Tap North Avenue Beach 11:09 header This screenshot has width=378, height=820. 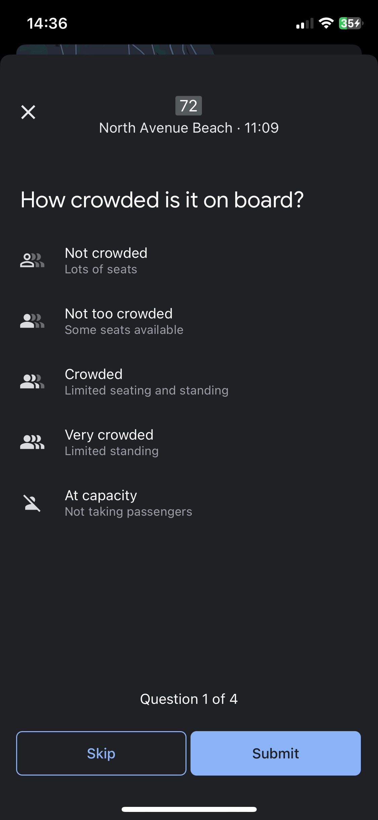(x=189, y=128)
